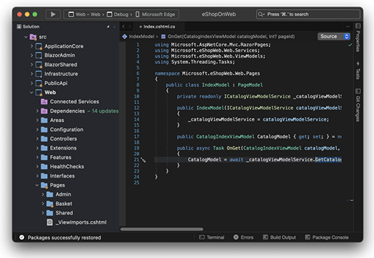
Task: Open Solution pad options dropdown arrow
Action: click(x=114, y=27)
